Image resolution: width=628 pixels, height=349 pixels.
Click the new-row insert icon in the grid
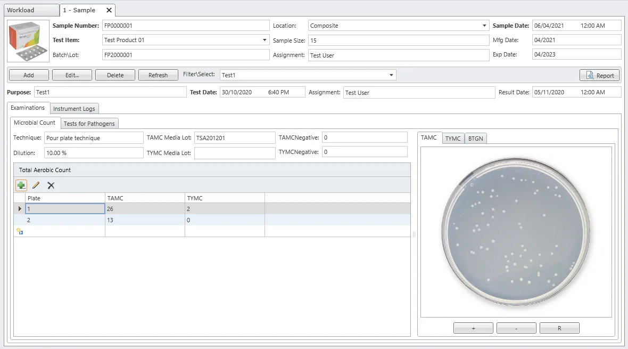pos(19,230)
